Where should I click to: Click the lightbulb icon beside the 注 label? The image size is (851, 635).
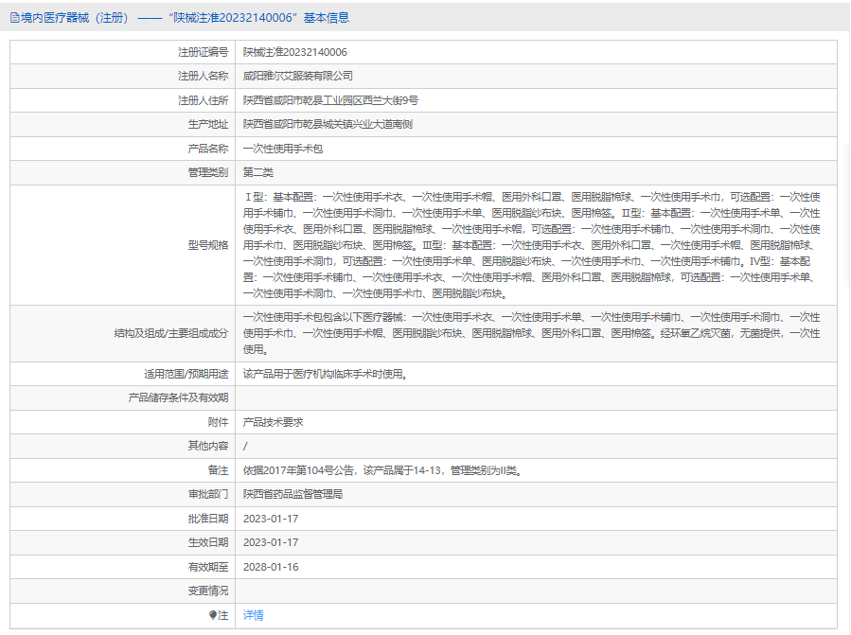point(213,615)
